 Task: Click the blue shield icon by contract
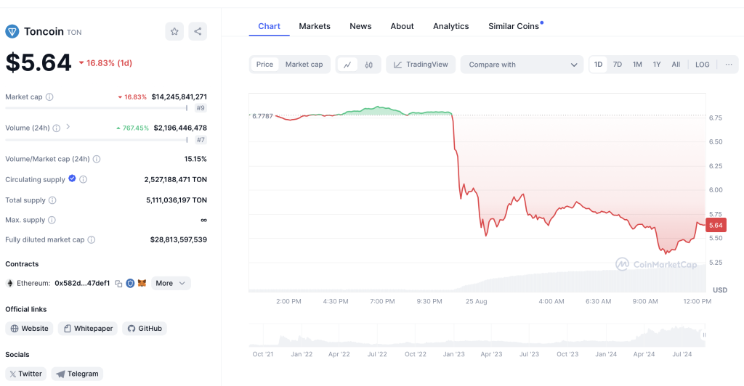point(130,283)
